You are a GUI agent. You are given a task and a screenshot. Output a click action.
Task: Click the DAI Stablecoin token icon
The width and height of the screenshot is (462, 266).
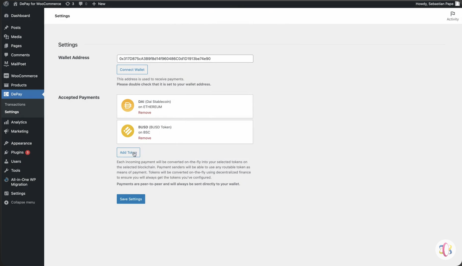coord(127,105)
